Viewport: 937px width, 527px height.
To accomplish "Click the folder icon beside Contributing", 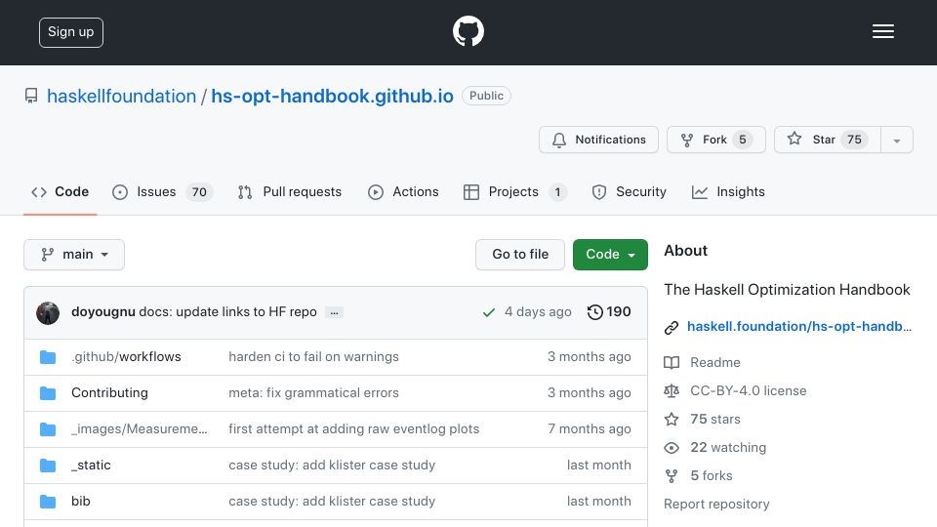I will 48,393.
